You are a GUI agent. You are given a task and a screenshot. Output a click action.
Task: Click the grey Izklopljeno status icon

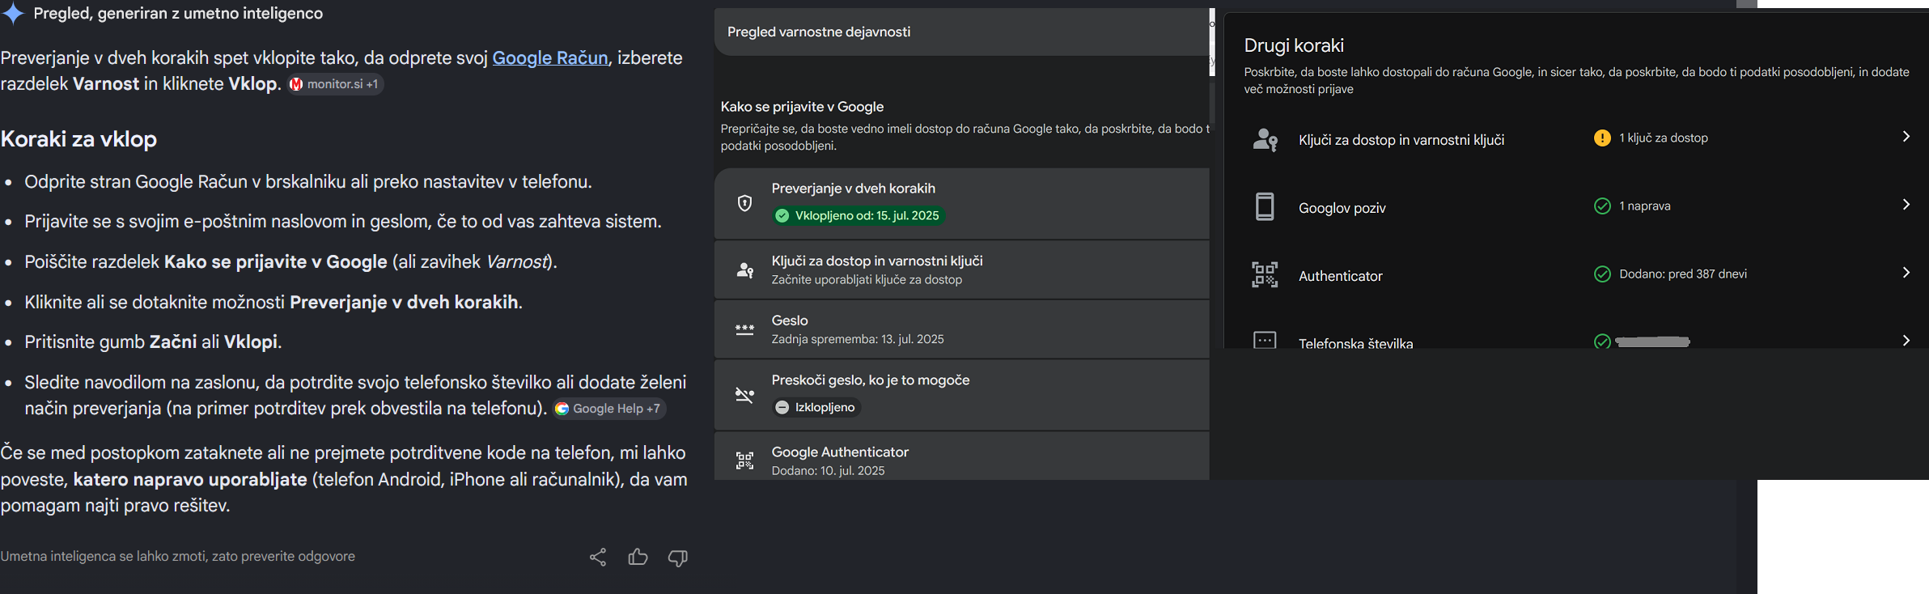point(782,407)
